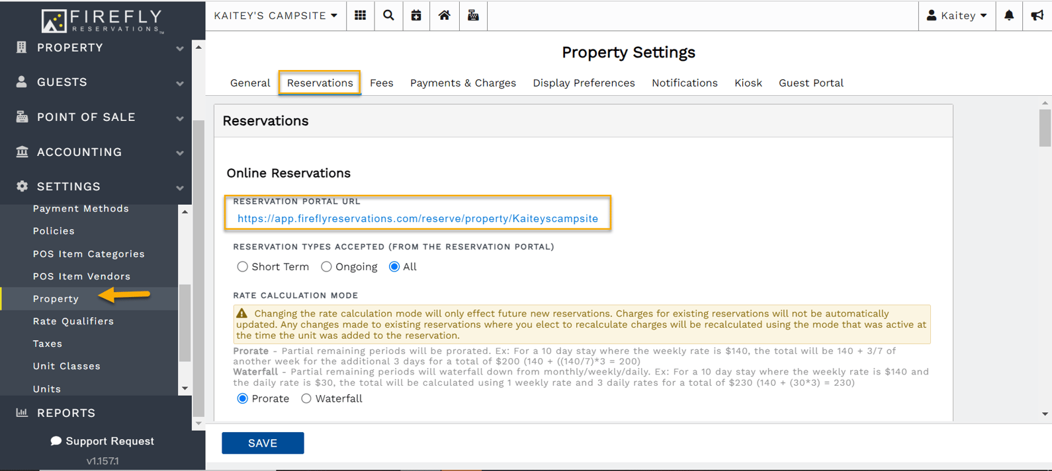Open the new reservation calendar icon
Screen dimensions: 1052x471
(416, 15)
